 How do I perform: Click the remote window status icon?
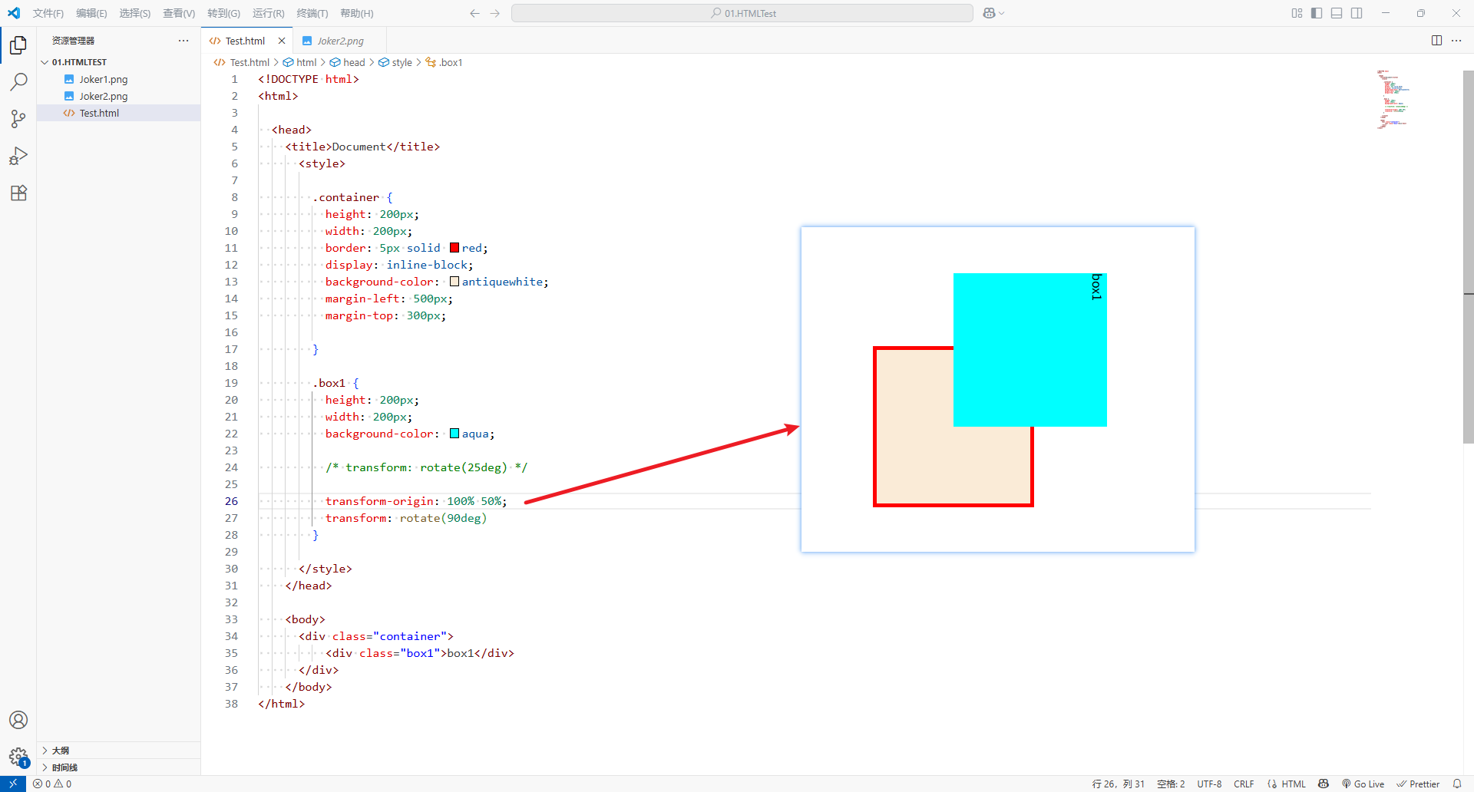pyautogui.click(x=13, y=784)
